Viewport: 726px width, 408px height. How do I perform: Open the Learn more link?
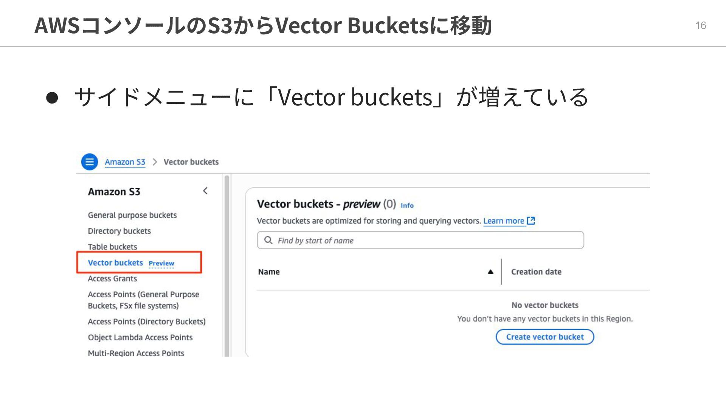point(504,221)
